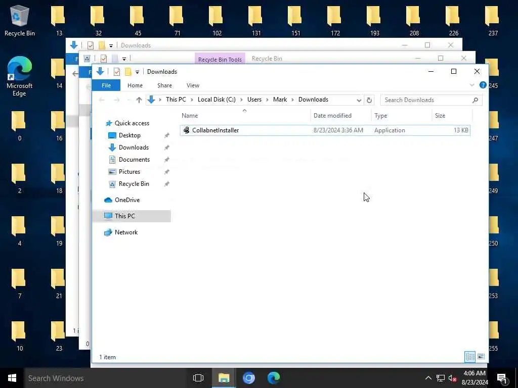Select desktop folder named 237
The width and height of the screenshot is (518, 388).
(493, 20)
